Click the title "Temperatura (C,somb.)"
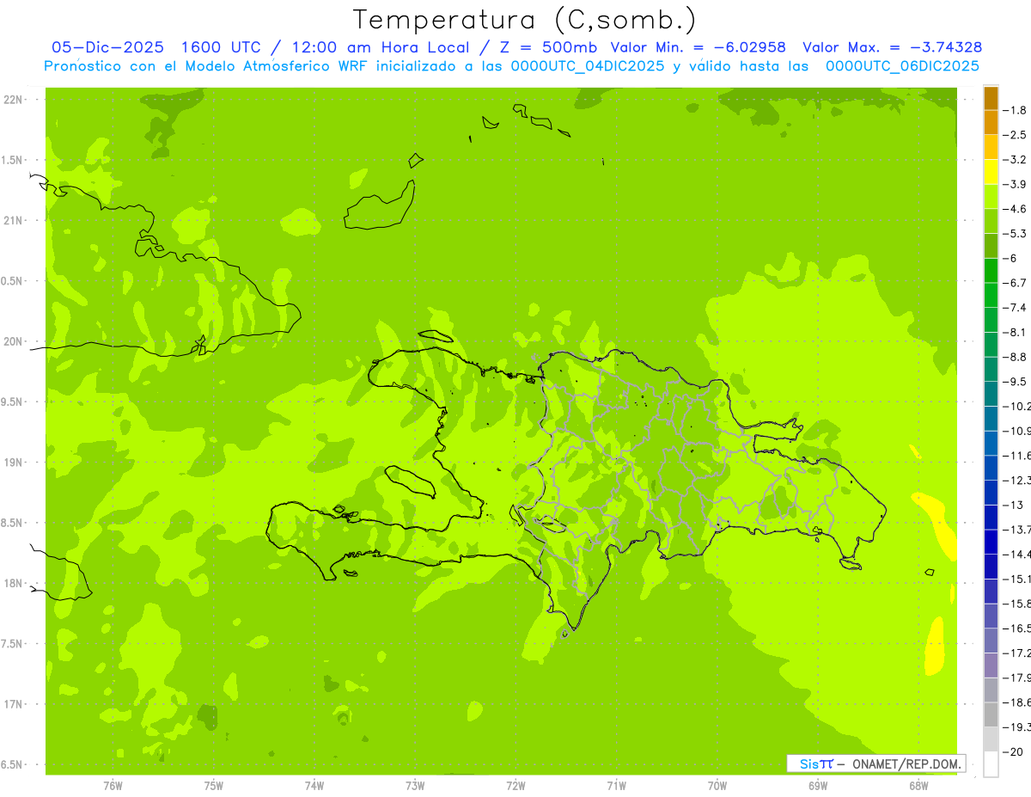This screenshot has height=797, width=1031. point(525,21)
